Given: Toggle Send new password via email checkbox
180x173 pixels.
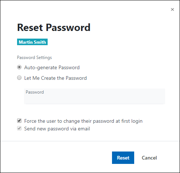Looking at the screenshot, I should pos(19,128).
